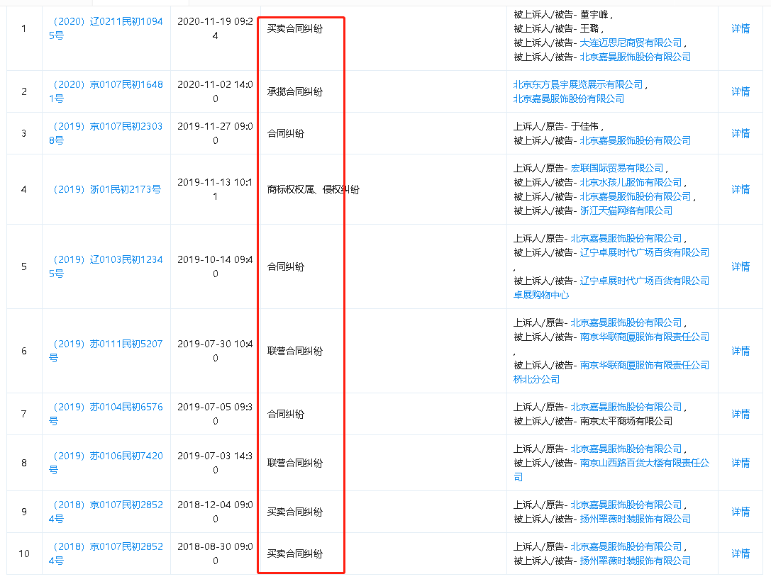Open company 北京东方晨宇展览展示有限公司
Screen dimensions: 771x579
pyautogui.click(x=578, y=84)
